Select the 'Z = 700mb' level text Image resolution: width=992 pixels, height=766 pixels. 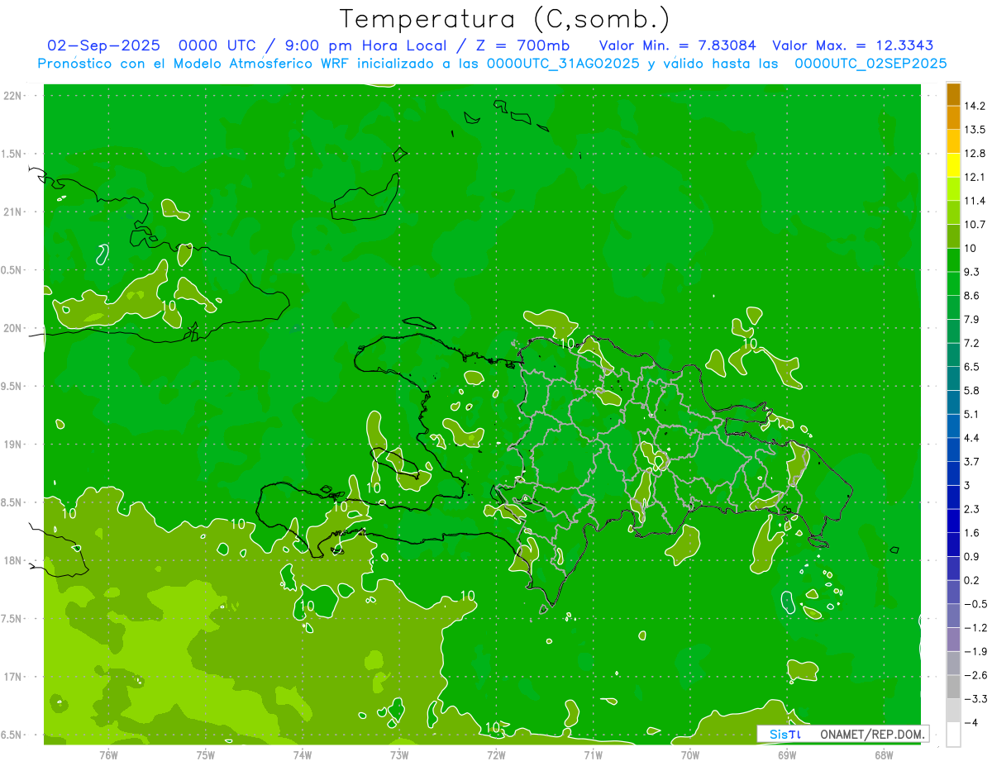[523, 45]
